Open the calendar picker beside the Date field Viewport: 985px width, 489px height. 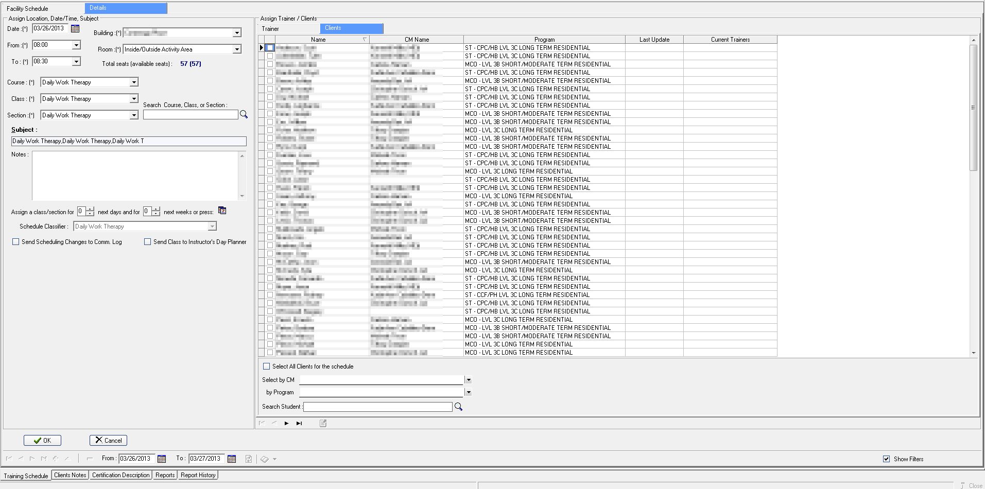[75, 29]
